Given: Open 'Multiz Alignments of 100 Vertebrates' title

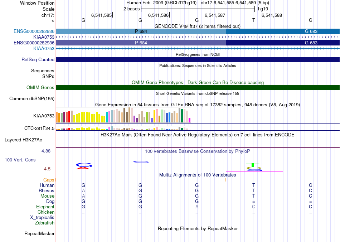Looking at the screenshot, I should [198, 175].
